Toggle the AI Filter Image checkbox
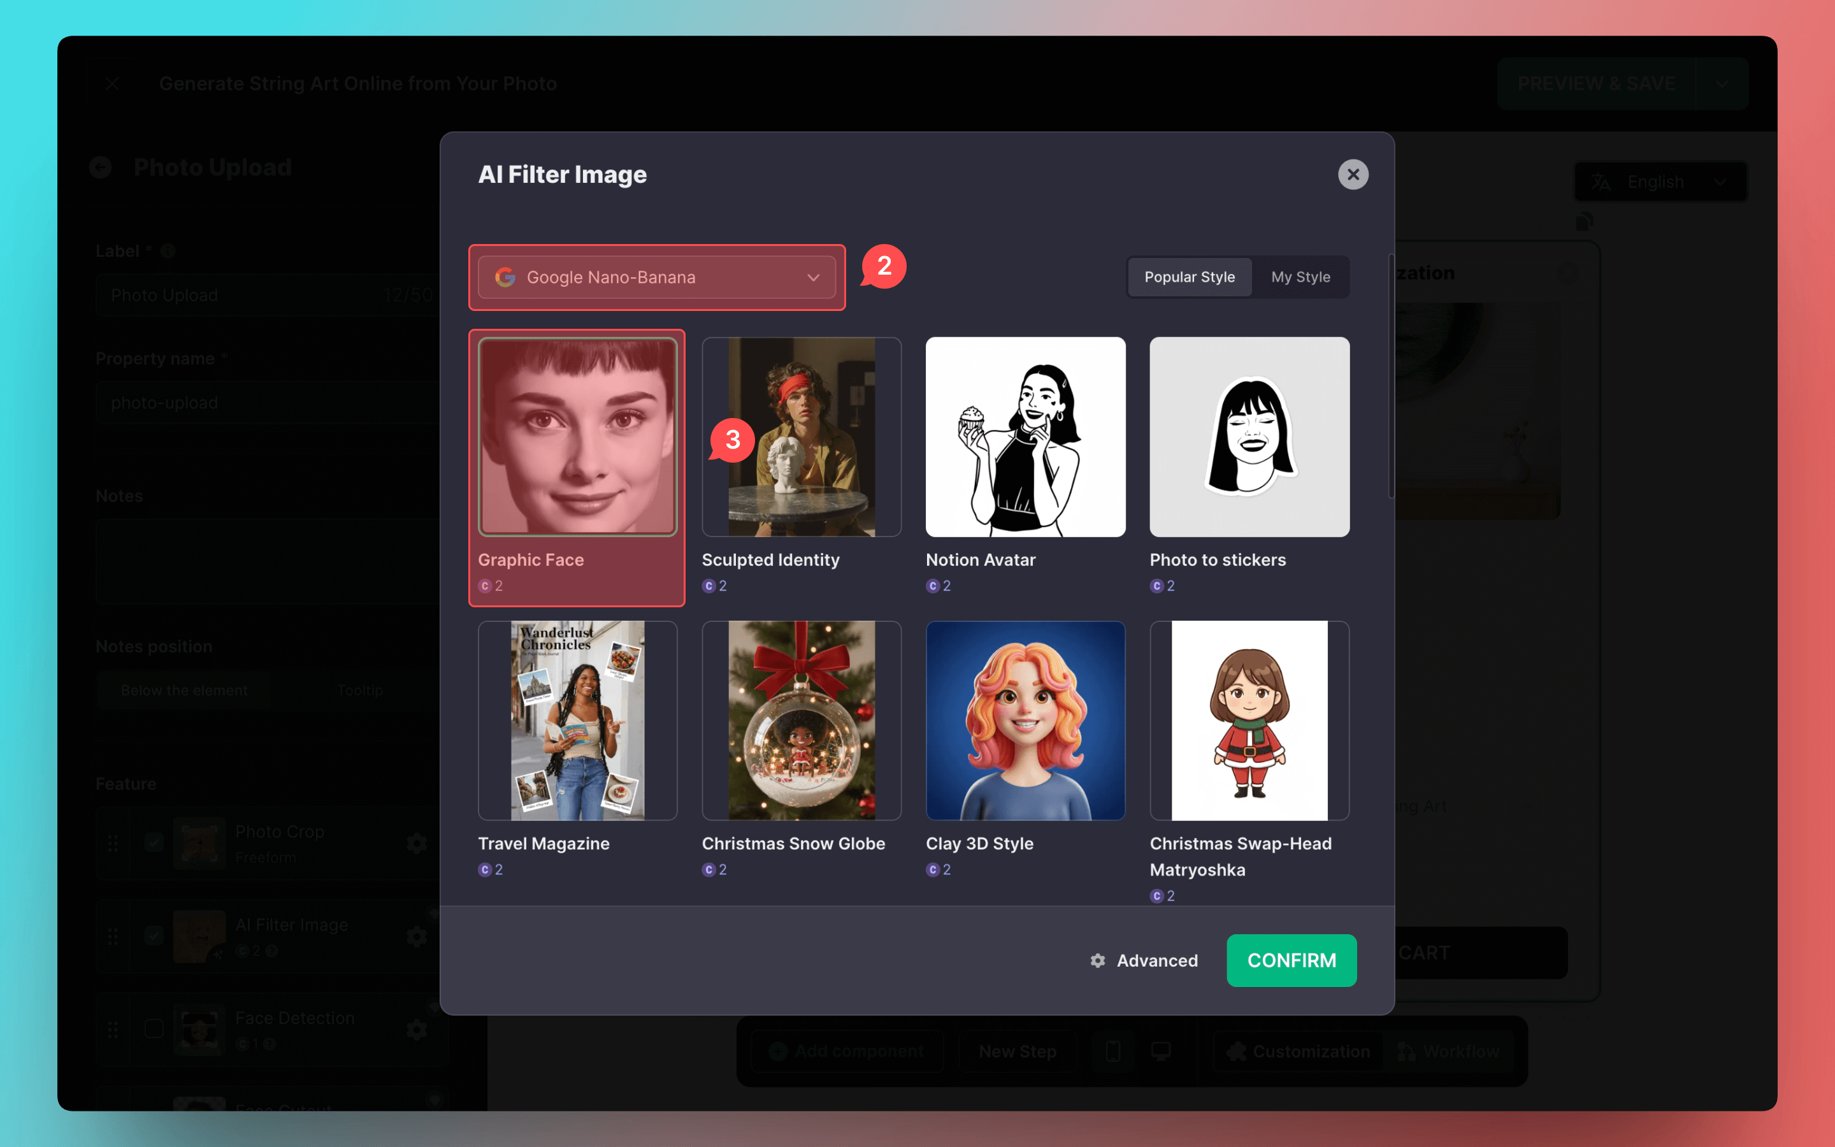1835x1147 pixels. pos(154,935)
